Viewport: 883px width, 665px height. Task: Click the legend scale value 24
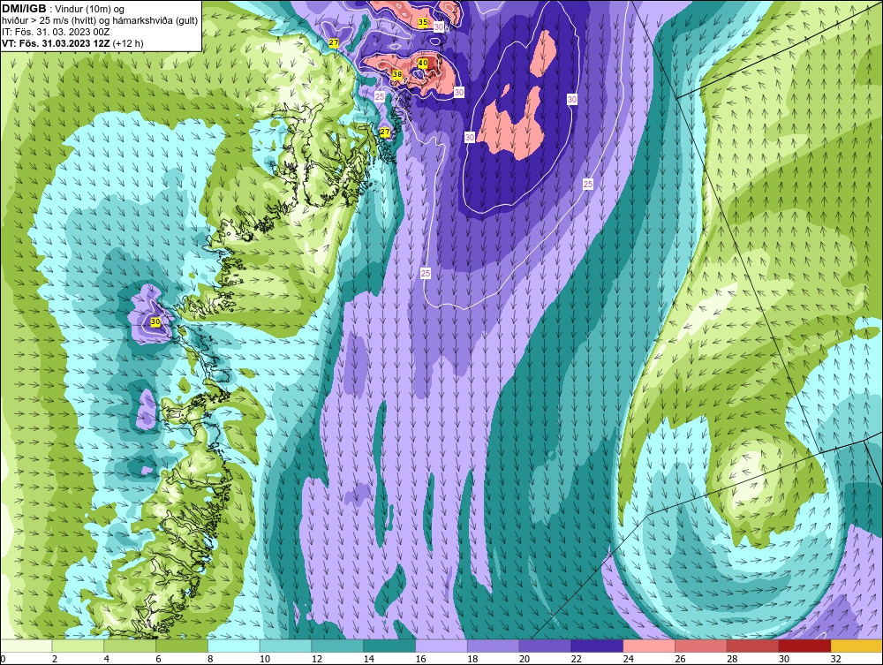pos(628,659)
